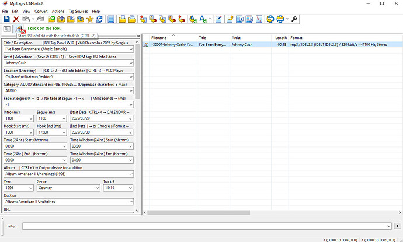Click the Undo arrow icon
This screenshot has width=403, height=242.
click(x=26, y=19)
